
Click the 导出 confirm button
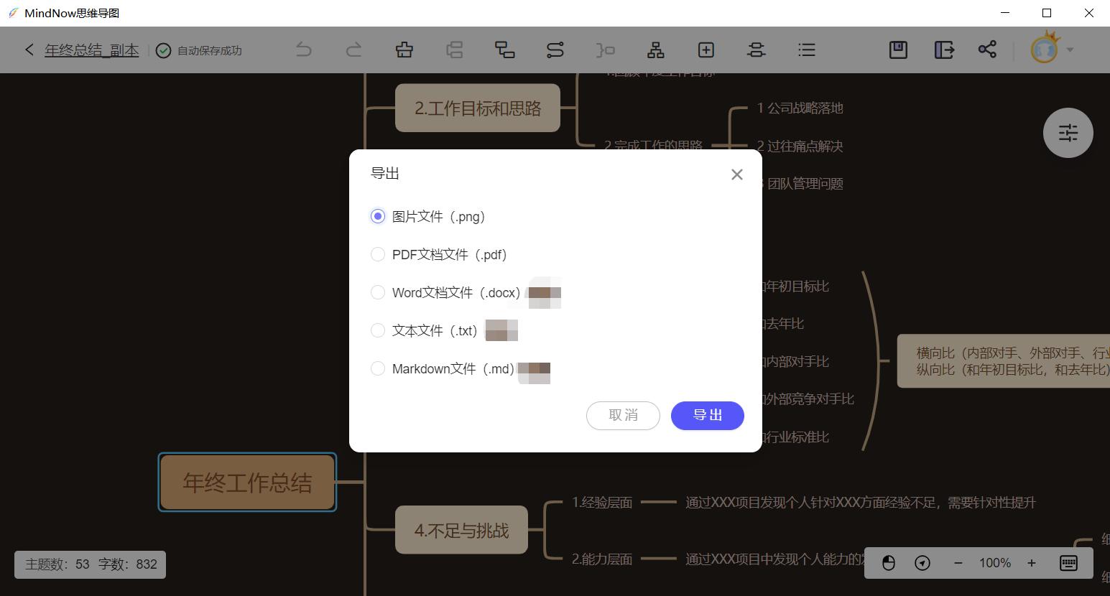707,415
